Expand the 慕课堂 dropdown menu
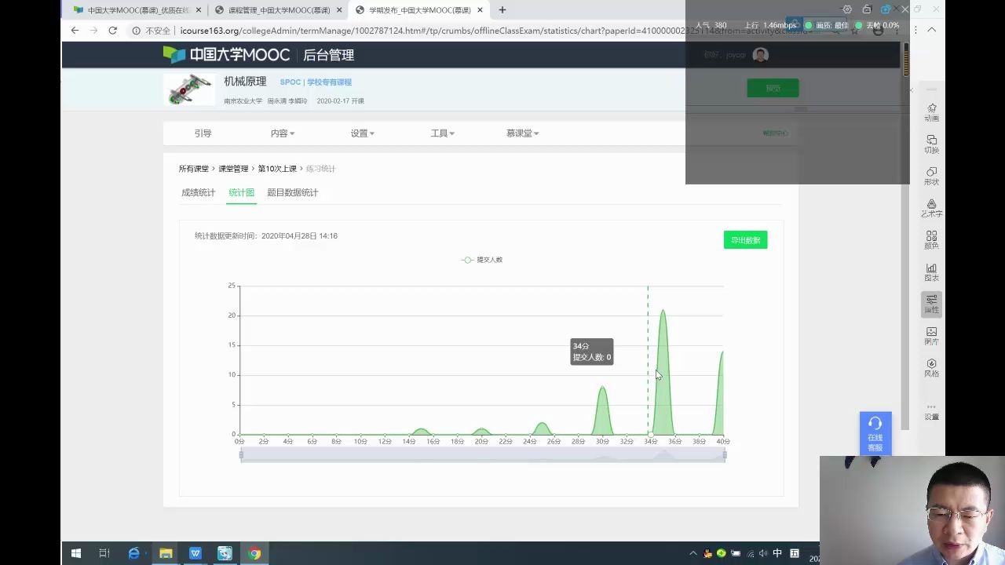 click(x=523, y=133)
